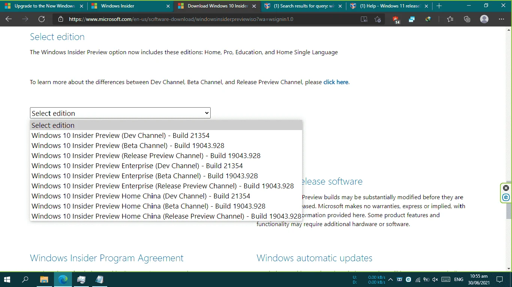View site security lock info
The width and height of the screenshot is (512, 287).
pyautogui.click(x=61, y=19)
